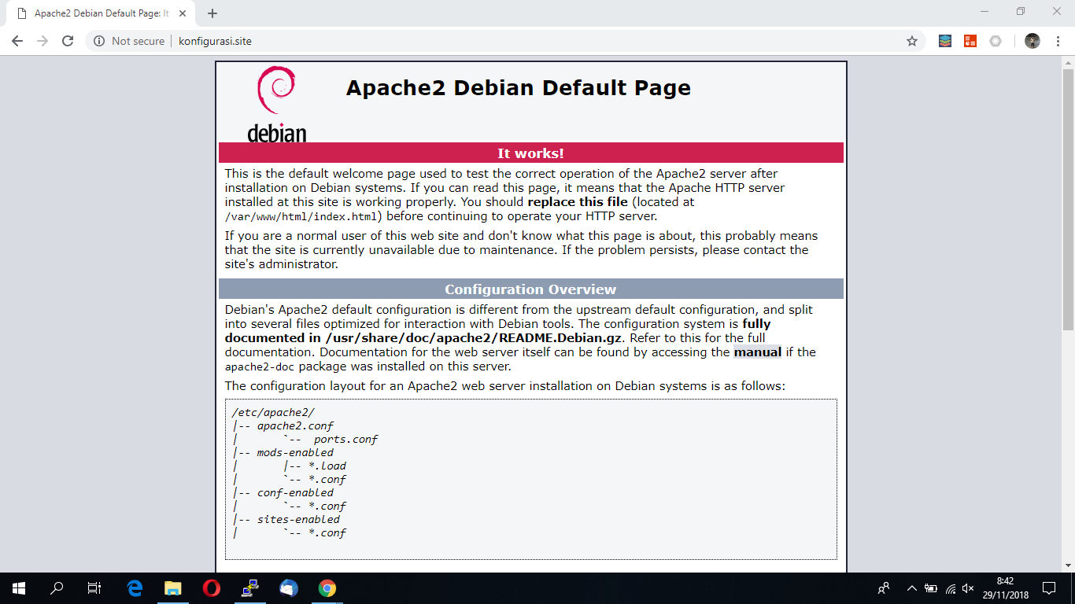Open the People icon in system tray
1075x604 pixels.
pos(884,587)
